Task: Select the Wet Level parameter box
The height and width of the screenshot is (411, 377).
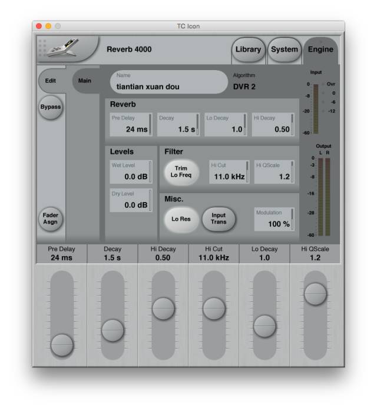Action: [131, 172]
